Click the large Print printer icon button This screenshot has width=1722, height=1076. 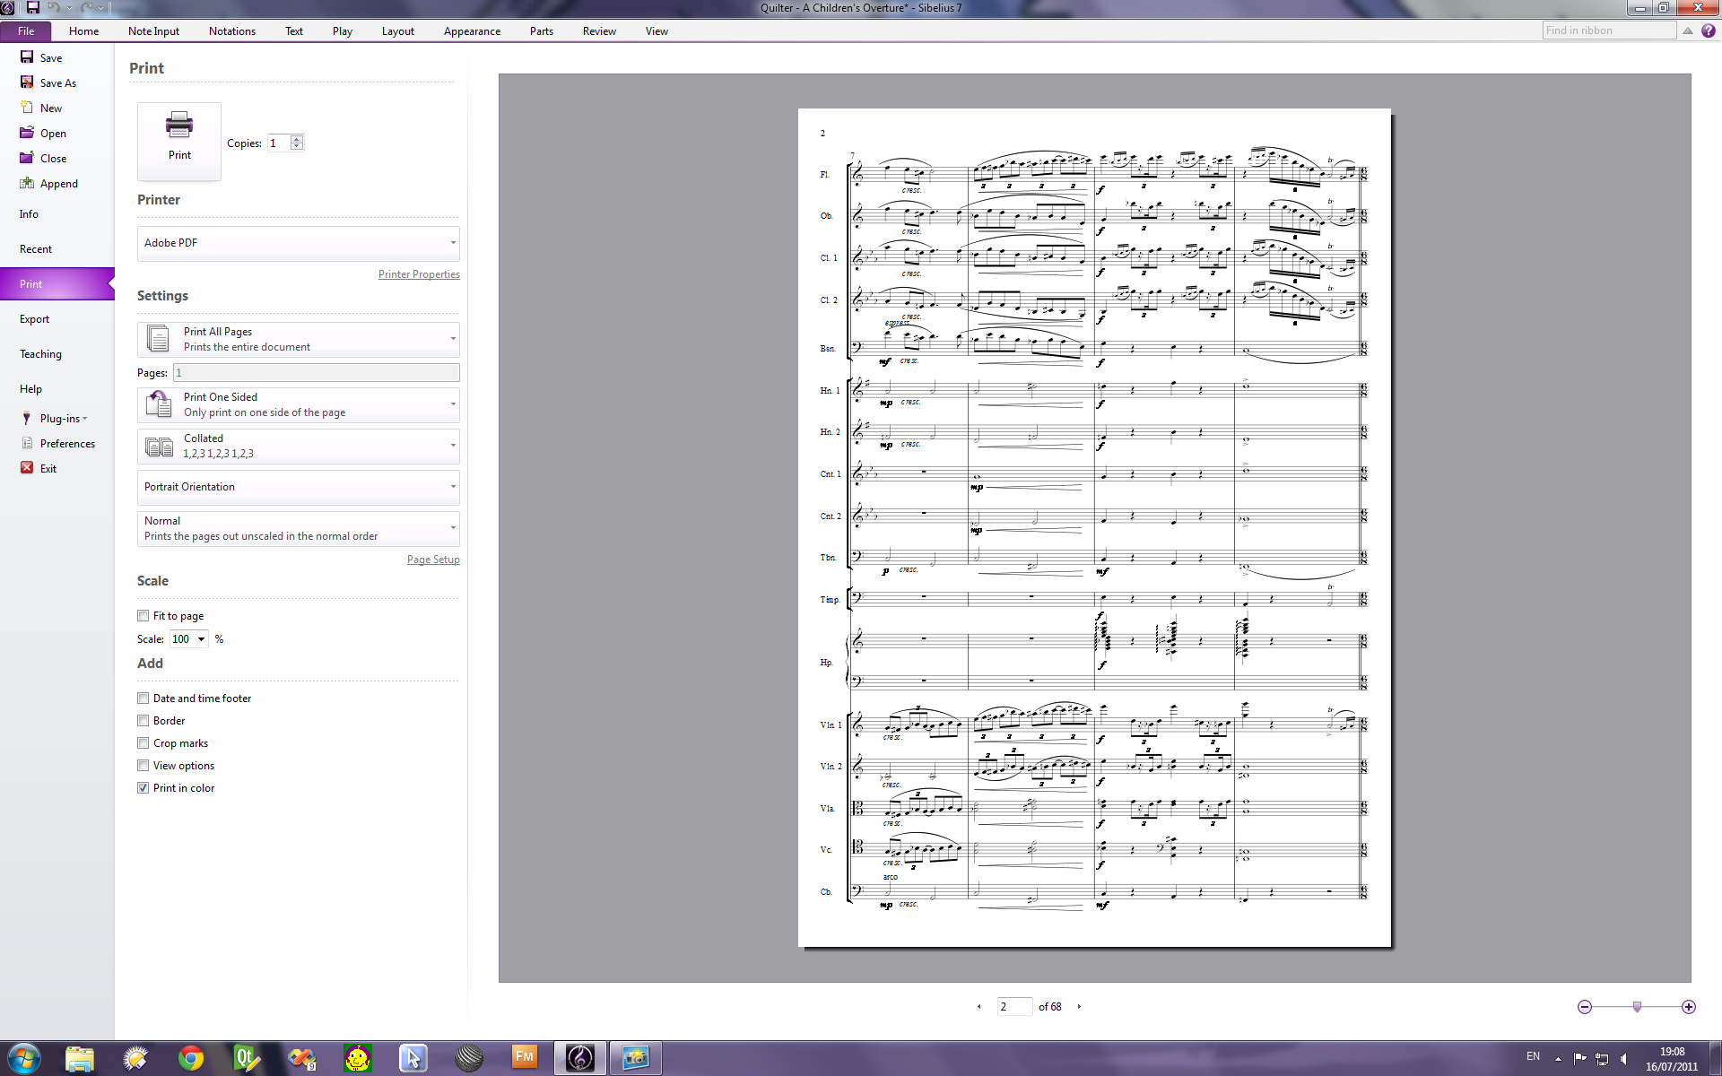179,140
